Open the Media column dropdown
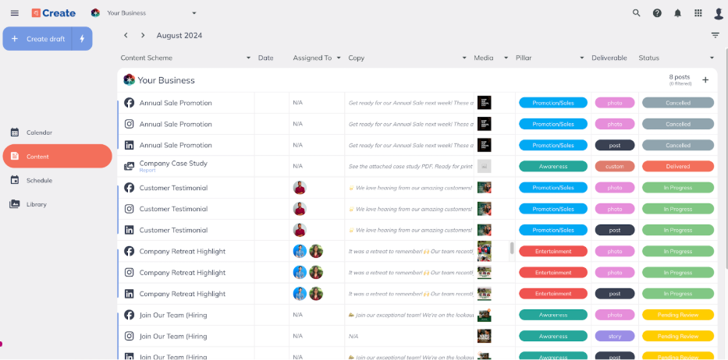The height and width of the screenshot is (360, 728). (x=506, y=58)
